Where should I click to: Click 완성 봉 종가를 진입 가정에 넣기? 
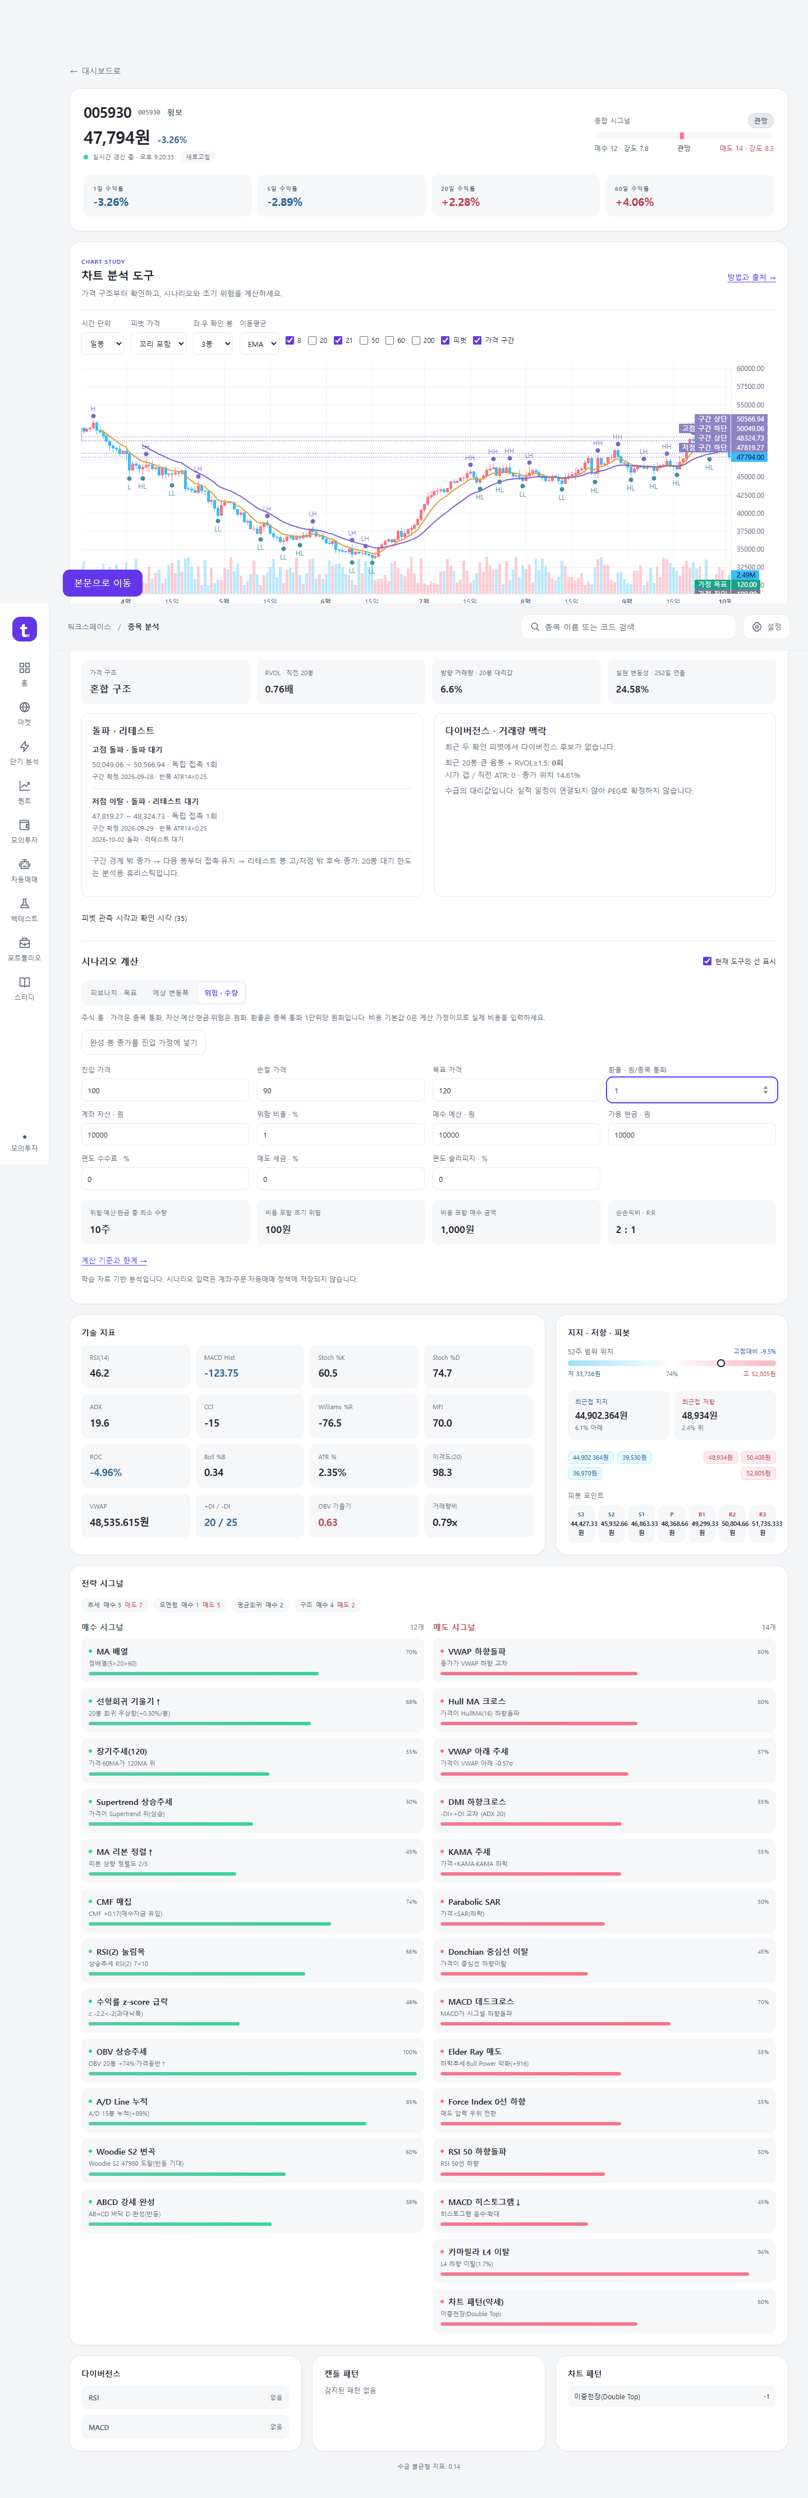(x=144, y=1042)
